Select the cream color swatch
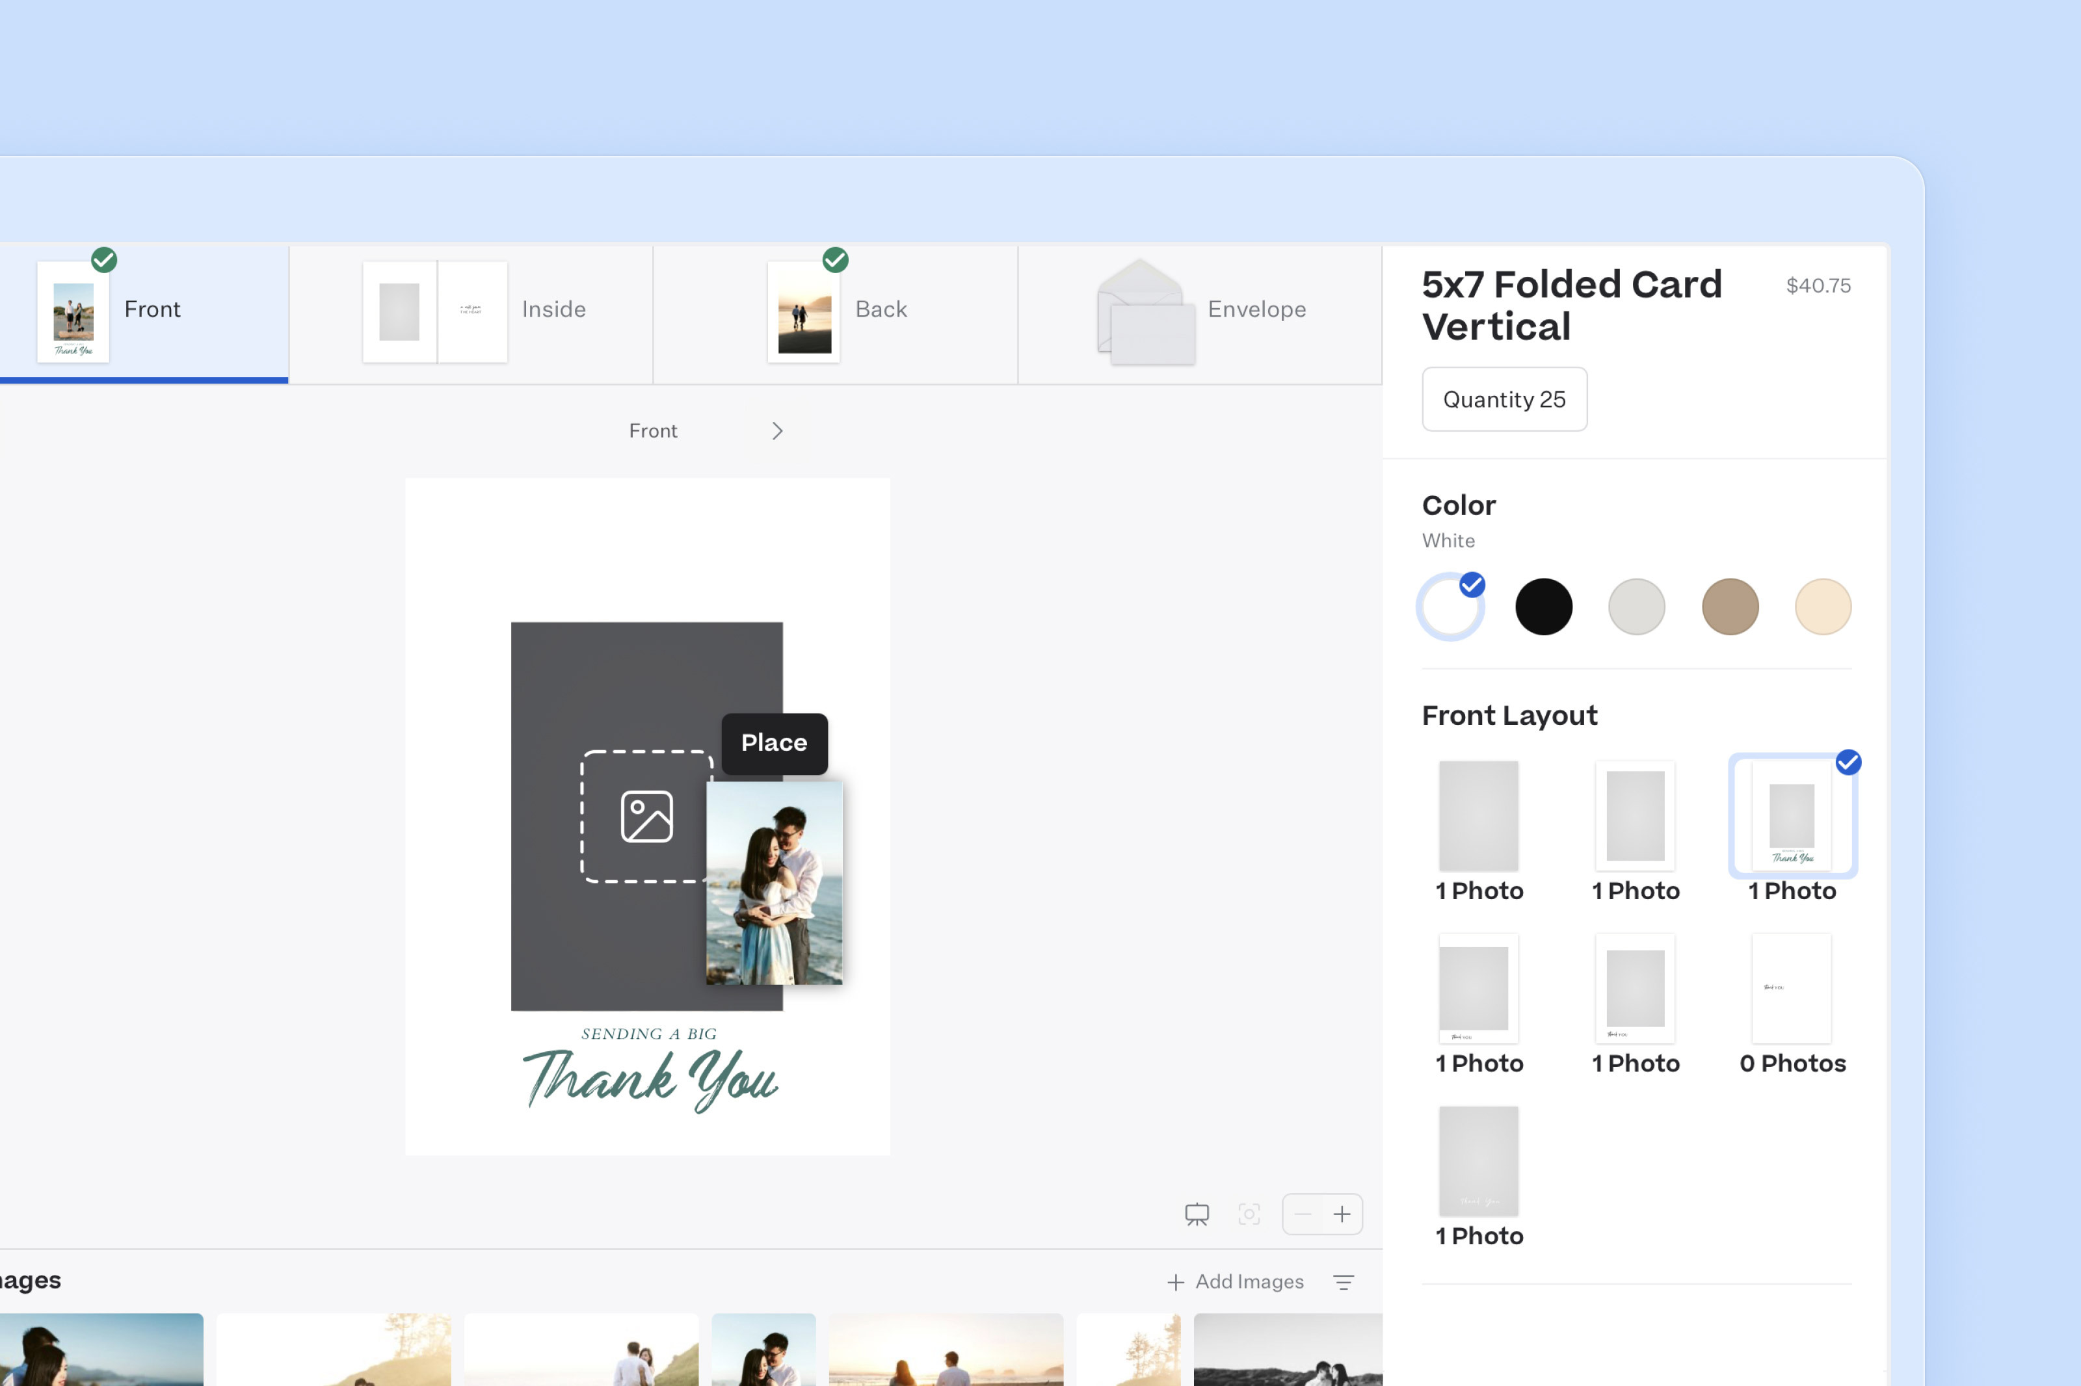The width and height of the screenshot is (2081, 1386). point(1823,607)
